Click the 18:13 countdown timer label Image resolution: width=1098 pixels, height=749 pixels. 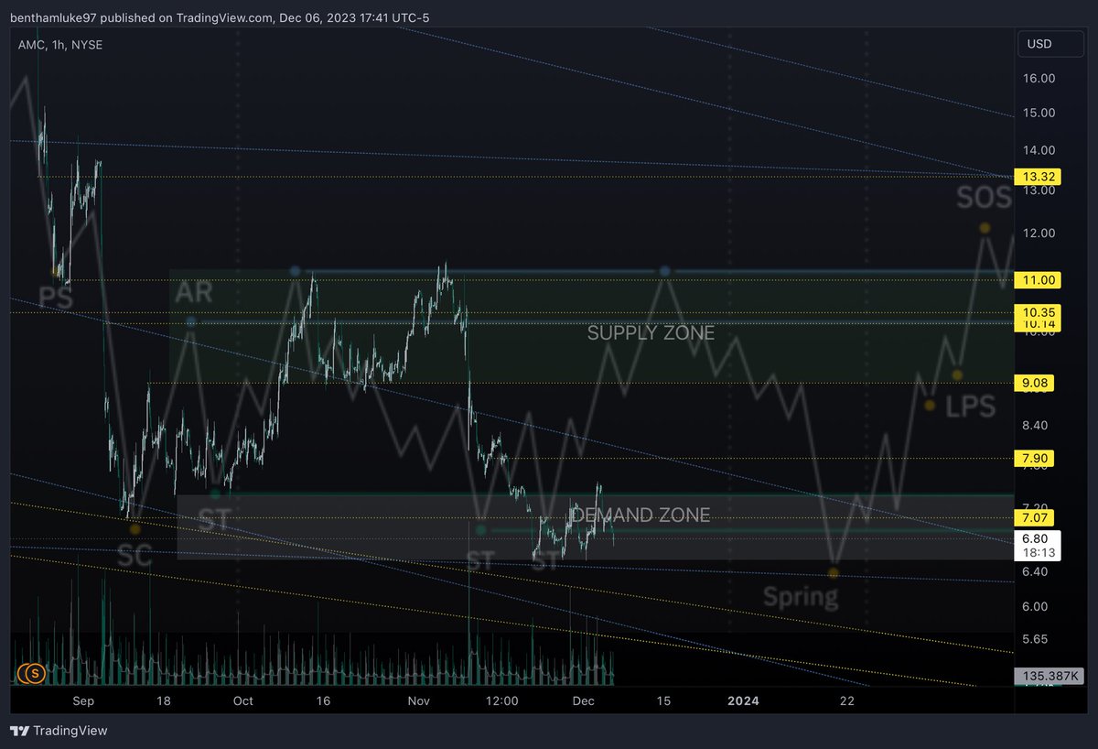click(x=1038, y=552)
